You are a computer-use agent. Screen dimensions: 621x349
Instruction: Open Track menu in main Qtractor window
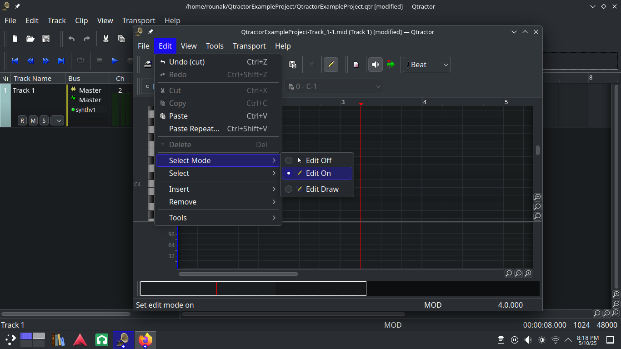[57, 20]
